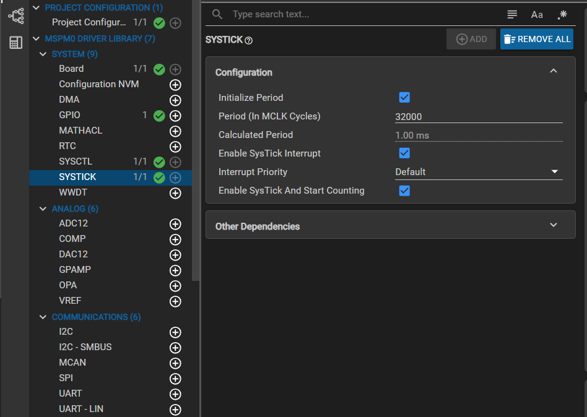Open the device tree view sidebar icon
587x417 pixels.
[15, 16]
